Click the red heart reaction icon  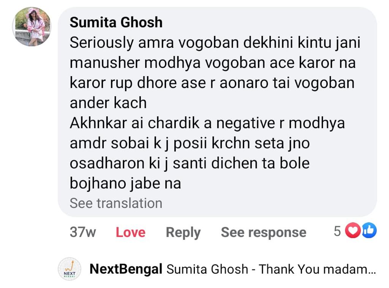[353, 231]
